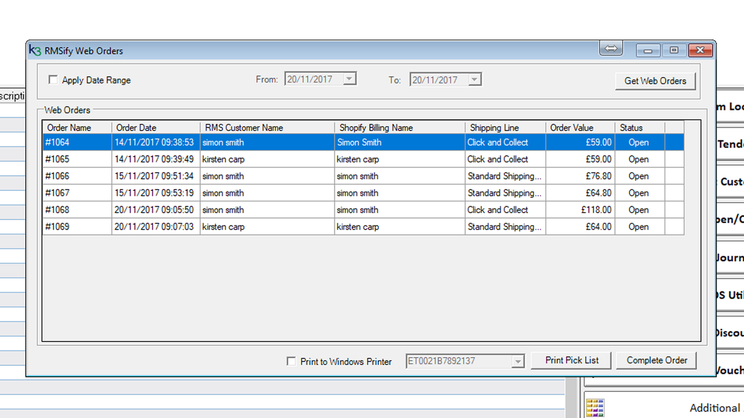Screen dimensions: 744x418
Task: Click the date 20/11/2017 09:07:03
Action: [x=154, y=226]
